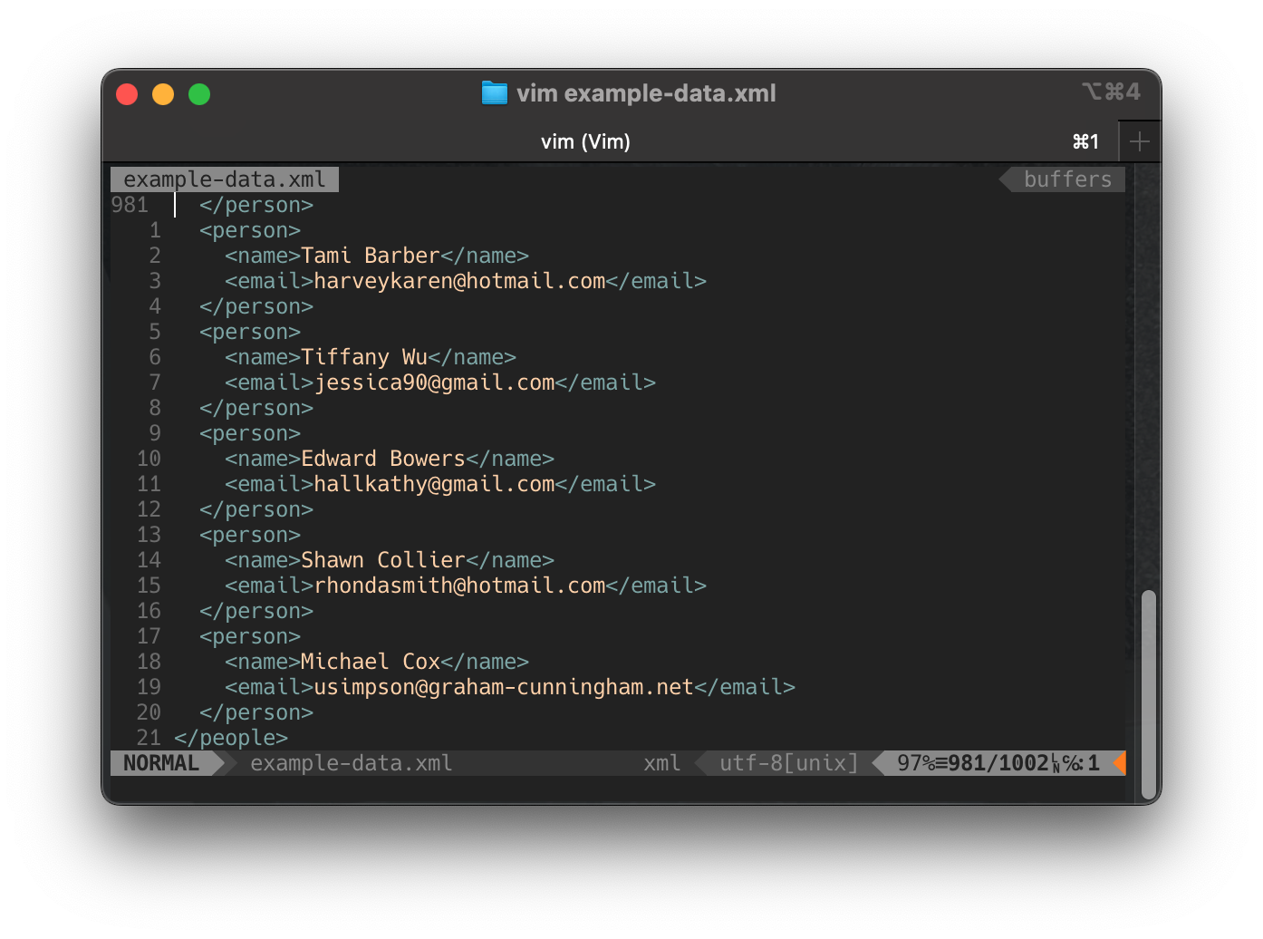The image size is (1263, 939).
Task: Click line number 10 in the gutter
Action: click(149, 459)
